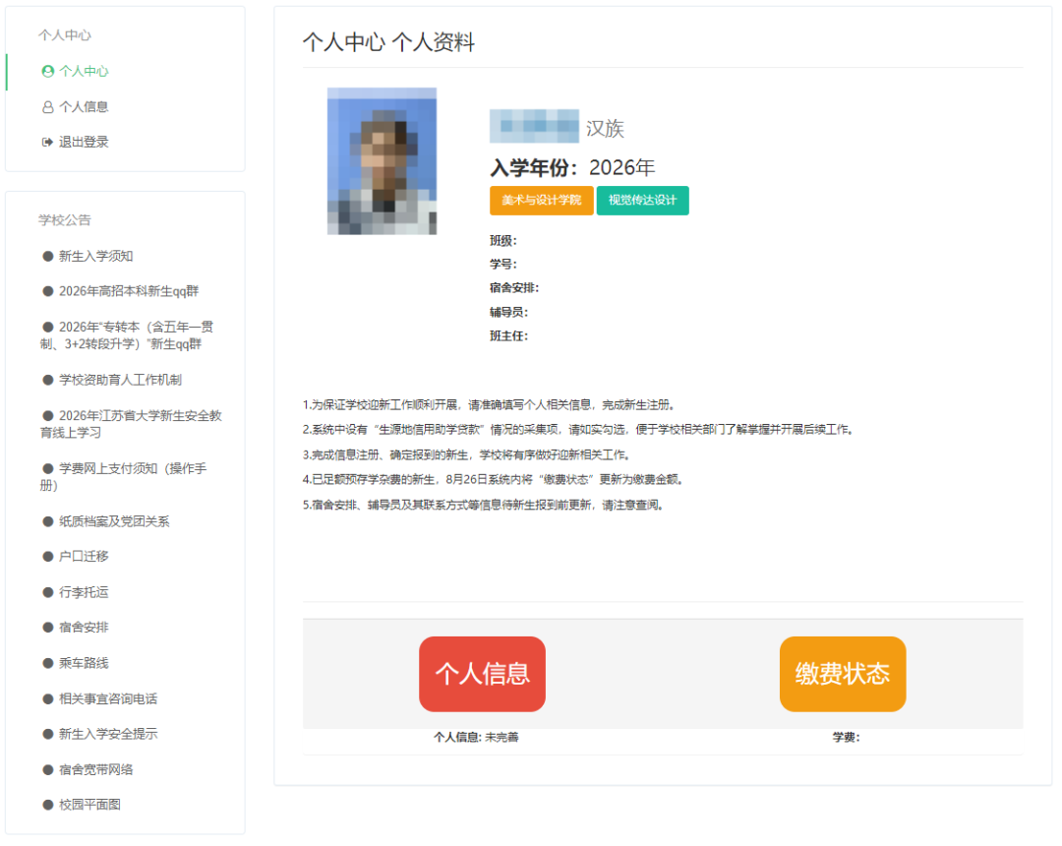Open 2026年江苏省大学新生安全教育线上学习 announcement
The width and height of the screenshot is (1062, 846).
(x=132, y=424)
